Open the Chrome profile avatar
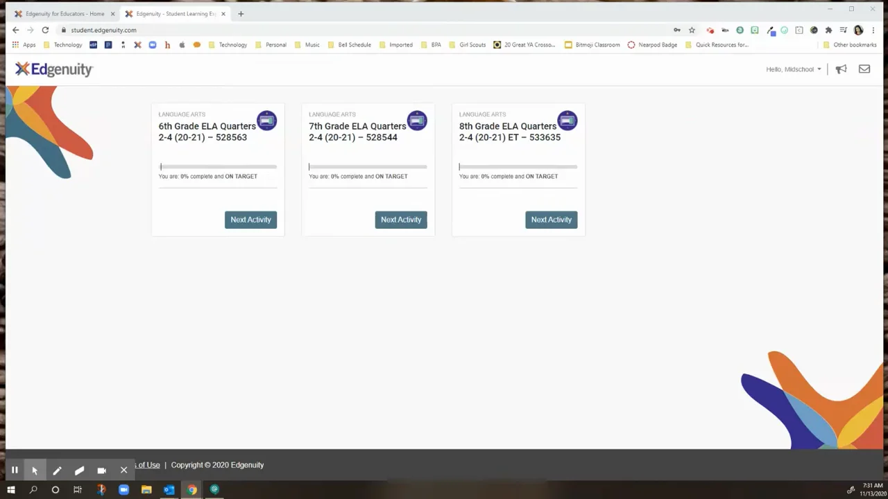This screenshot has height=499, width=888. (858, 30)
